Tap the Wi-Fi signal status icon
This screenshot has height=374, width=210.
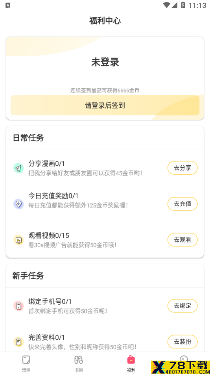pos(167,5)
